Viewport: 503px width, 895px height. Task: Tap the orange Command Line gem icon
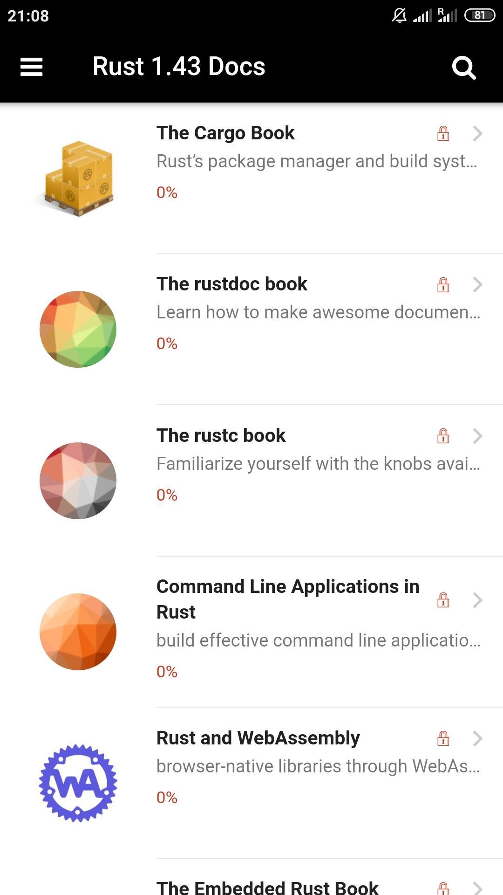78,632
